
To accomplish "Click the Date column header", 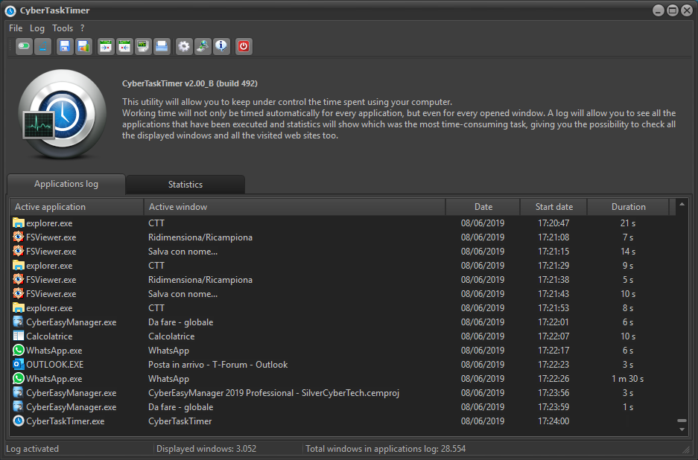I will 483,207.
